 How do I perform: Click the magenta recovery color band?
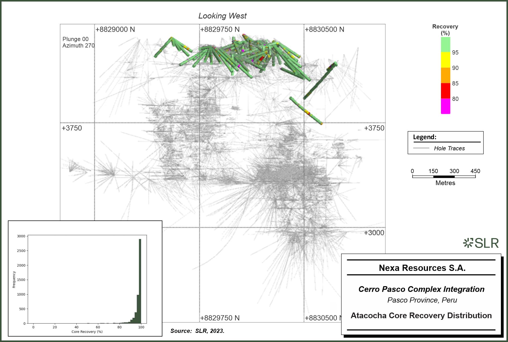[x=445, y=106]
